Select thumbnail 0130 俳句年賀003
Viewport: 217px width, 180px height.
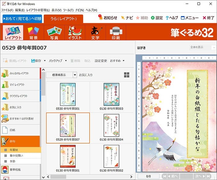coord(111,97)
